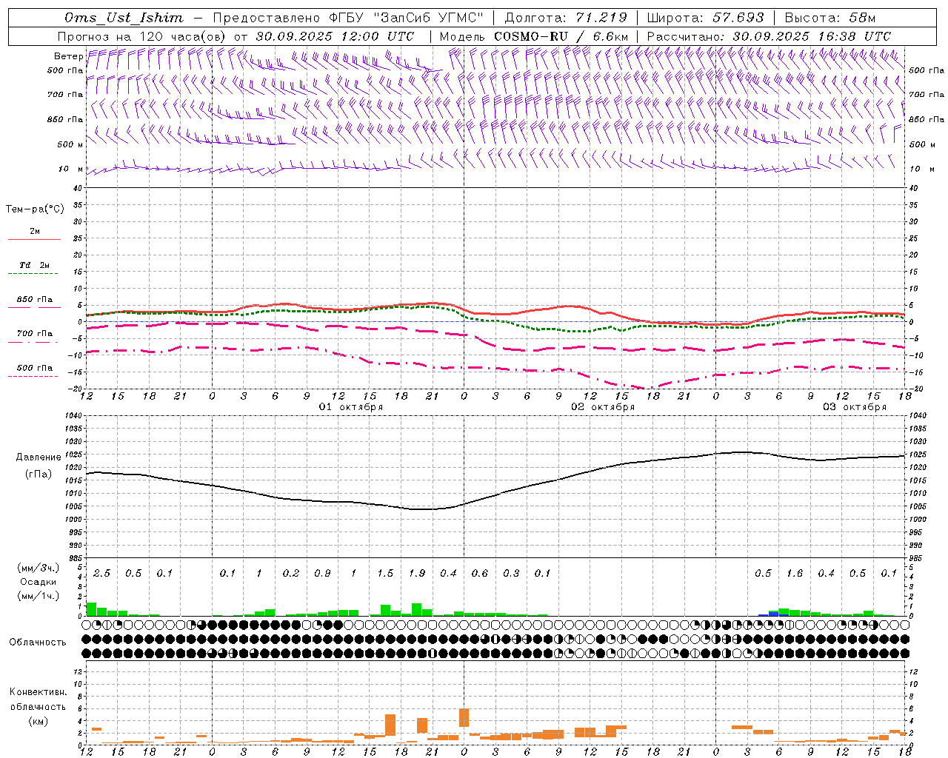Image resolution: width=948 pixels, height=758 pixels.
Task: Click the (мм/3ч.) units label
Action: (x=38, y=568)
